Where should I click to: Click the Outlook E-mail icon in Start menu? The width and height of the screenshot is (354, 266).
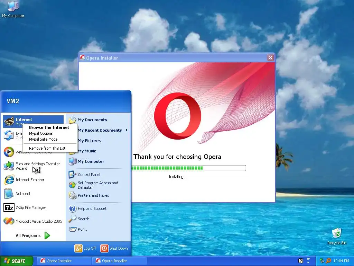9,135
